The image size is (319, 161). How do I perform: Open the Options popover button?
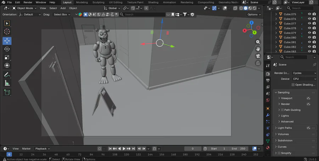tap(254, 15)
